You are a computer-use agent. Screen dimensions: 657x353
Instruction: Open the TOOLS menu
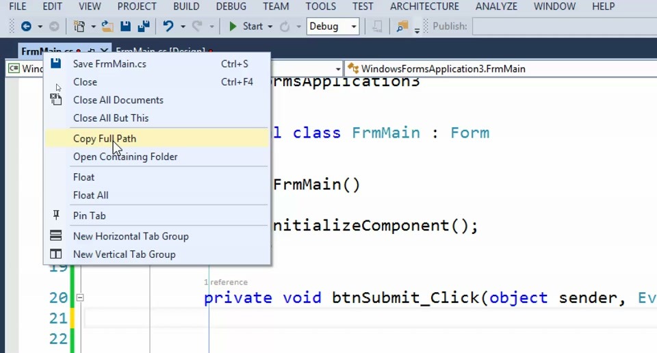[320, 6]
